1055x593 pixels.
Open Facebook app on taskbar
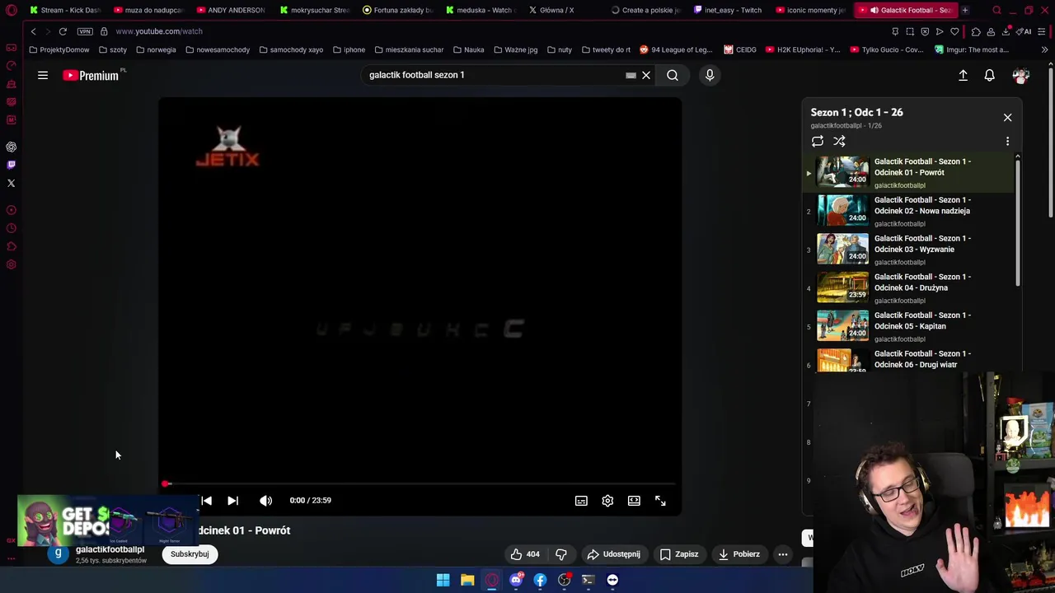tap(540, 580)
